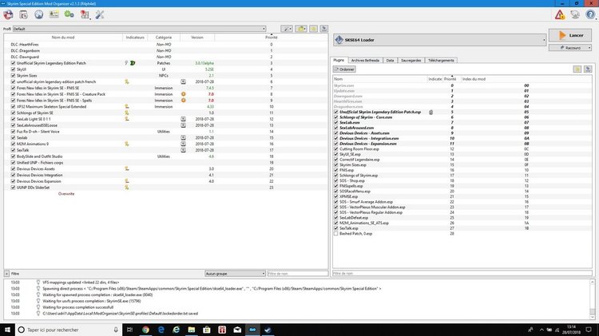Open Chrome from the taskbar
Image resolution: width=599 pixels, height=336 pixels.
[145, 330]
